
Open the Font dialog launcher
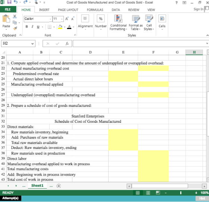point(75,35)
